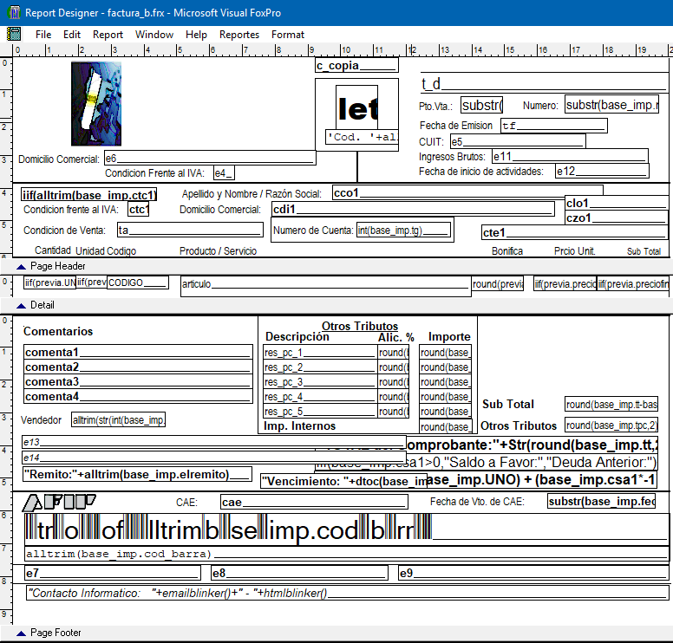The height and width of the screenshot is (643, 673).
Task: Open the Edit menu
Action: (x=72, y=35)
